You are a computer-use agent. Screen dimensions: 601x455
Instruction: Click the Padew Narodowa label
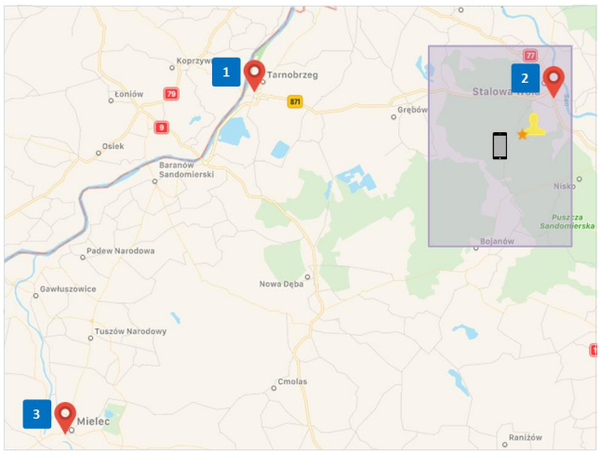120,251
